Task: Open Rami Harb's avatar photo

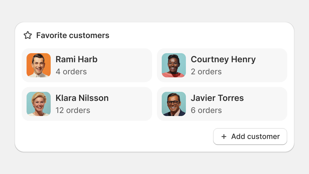Action: tap(39, 65)
